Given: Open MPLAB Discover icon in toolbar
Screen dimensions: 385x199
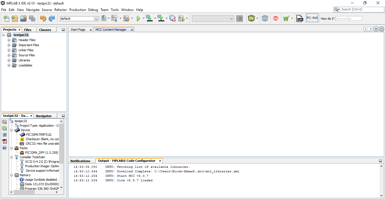Looking at the screenshot, I should tap(276, 19).
